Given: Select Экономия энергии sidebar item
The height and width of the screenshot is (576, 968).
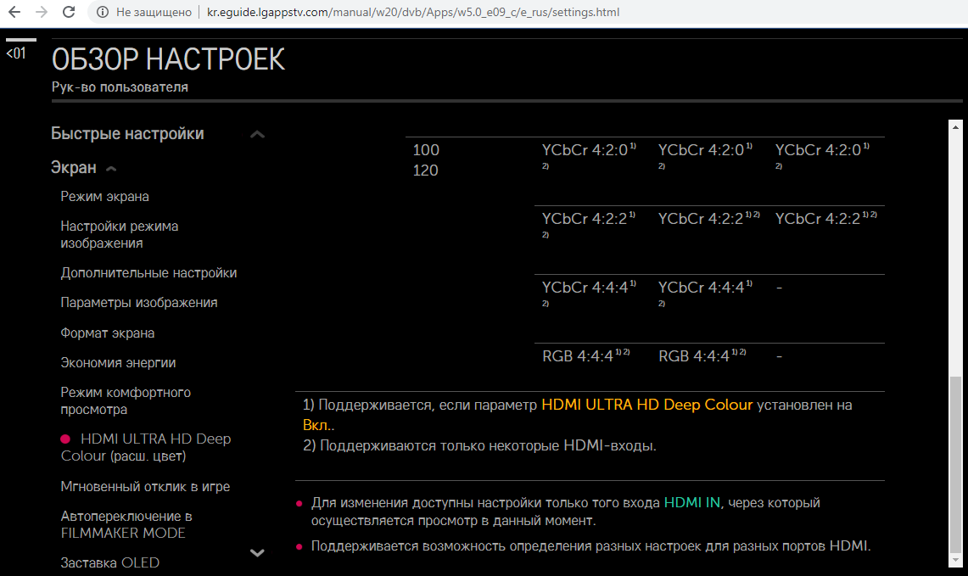Looking at the screenshot, I should pos(118,363).
